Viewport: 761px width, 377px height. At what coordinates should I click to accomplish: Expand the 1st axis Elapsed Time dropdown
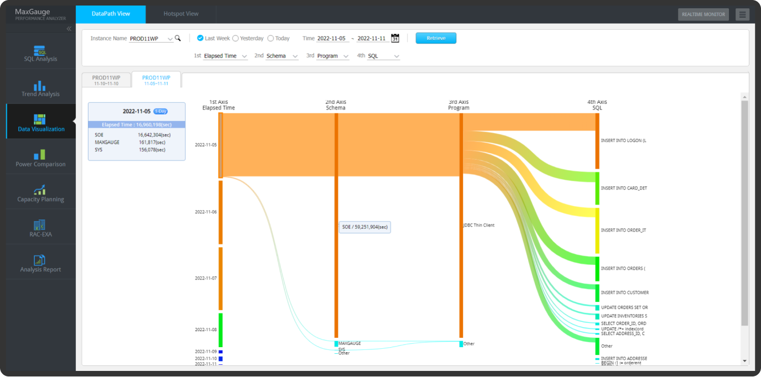(244, 56)
